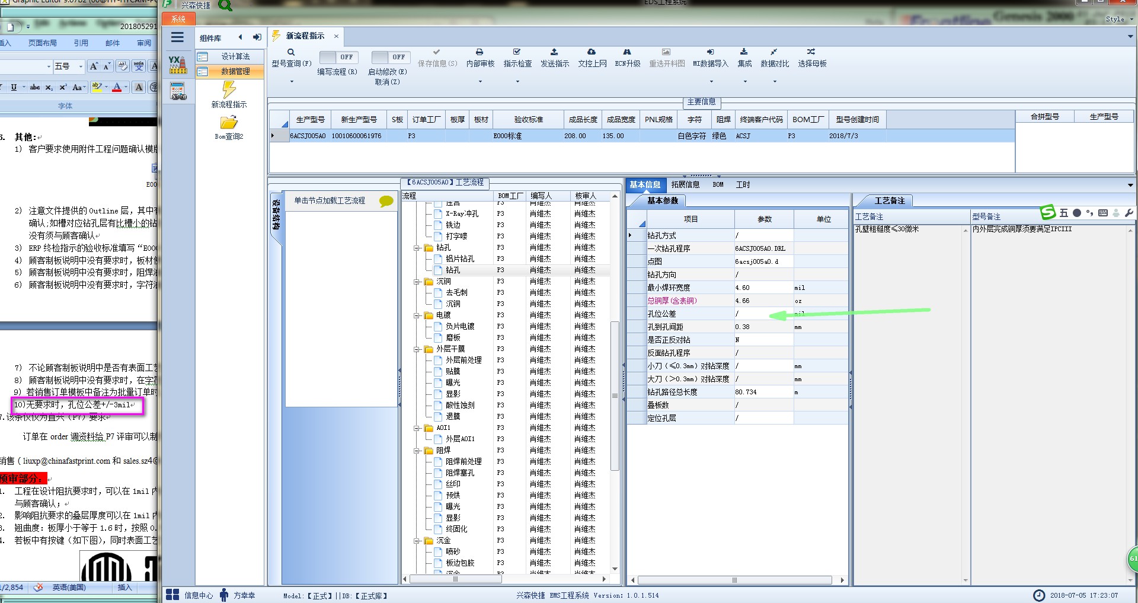Click the MI数据导入 import icon

coord(710,52)
